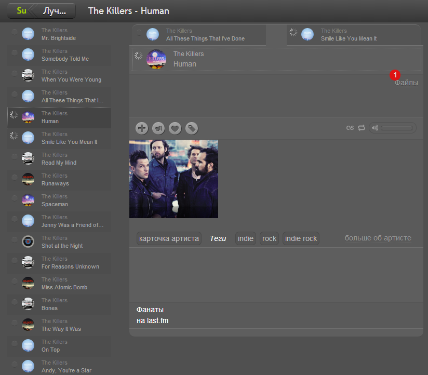Play On Top track title
Image resolution: width=428 pixels, height=375 pixels.
click(50, 350)
